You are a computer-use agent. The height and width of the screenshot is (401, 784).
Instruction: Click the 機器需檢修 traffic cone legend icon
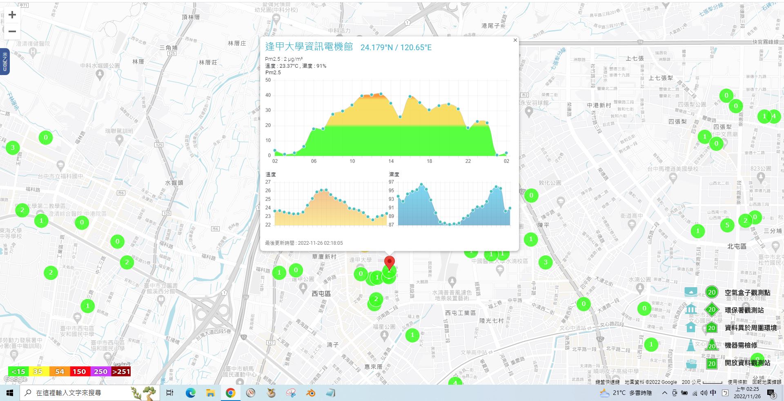691,345
